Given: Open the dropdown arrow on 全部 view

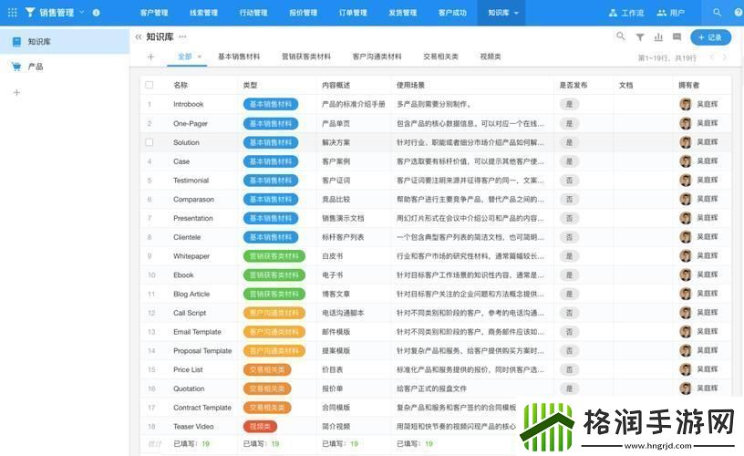Looking at the screenshot, I should point(200,57).
